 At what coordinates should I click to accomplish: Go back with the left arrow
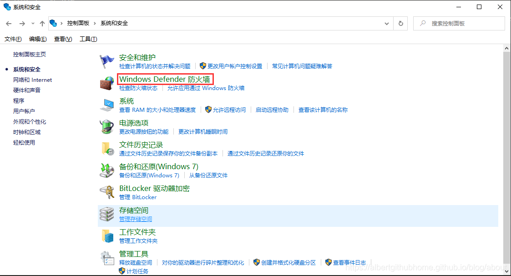coord(9,24)
